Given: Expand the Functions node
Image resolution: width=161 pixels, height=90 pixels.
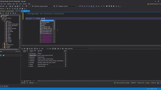Looking at the screenshot, I should coord(3,47).
